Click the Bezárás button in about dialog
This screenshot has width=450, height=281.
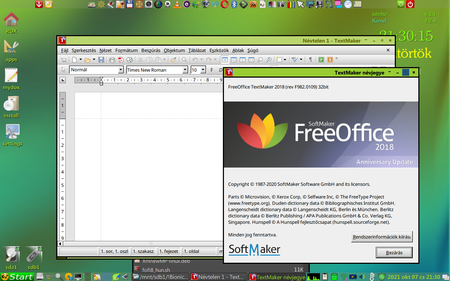point(394,253)
